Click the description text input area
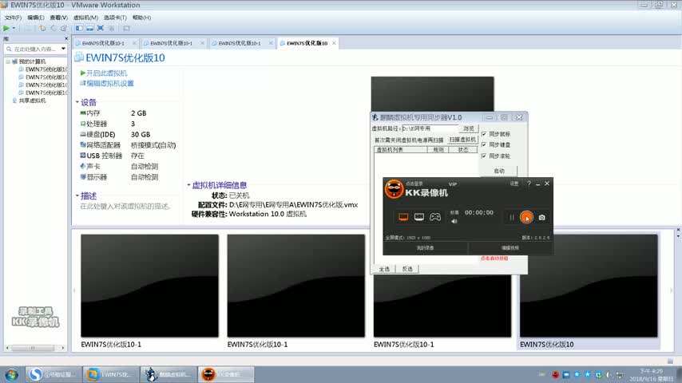The width and height of the screenshot is (682, 383). pos(125,206)
